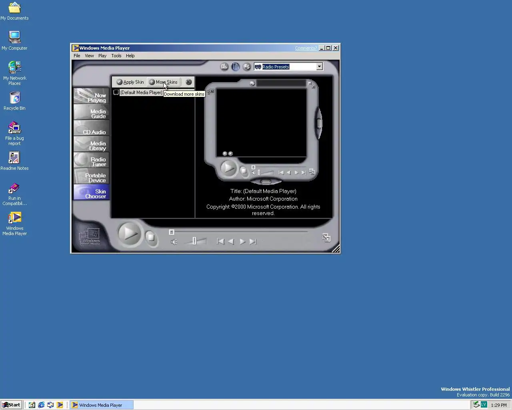Click the icon beside (Default Media Player)

[116, 92]
